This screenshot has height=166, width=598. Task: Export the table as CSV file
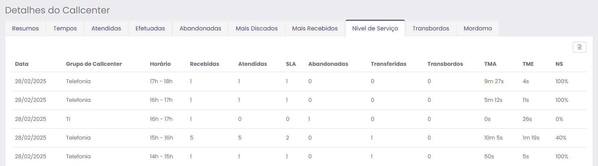(x=579, y=47)
